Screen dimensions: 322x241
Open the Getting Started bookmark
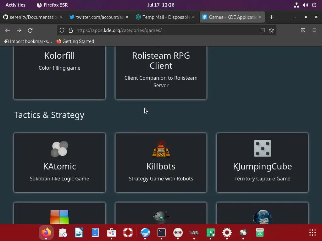pos(75,41)
